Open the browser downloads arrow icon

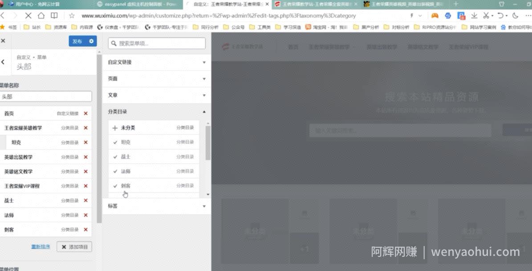tap(474, 16)
